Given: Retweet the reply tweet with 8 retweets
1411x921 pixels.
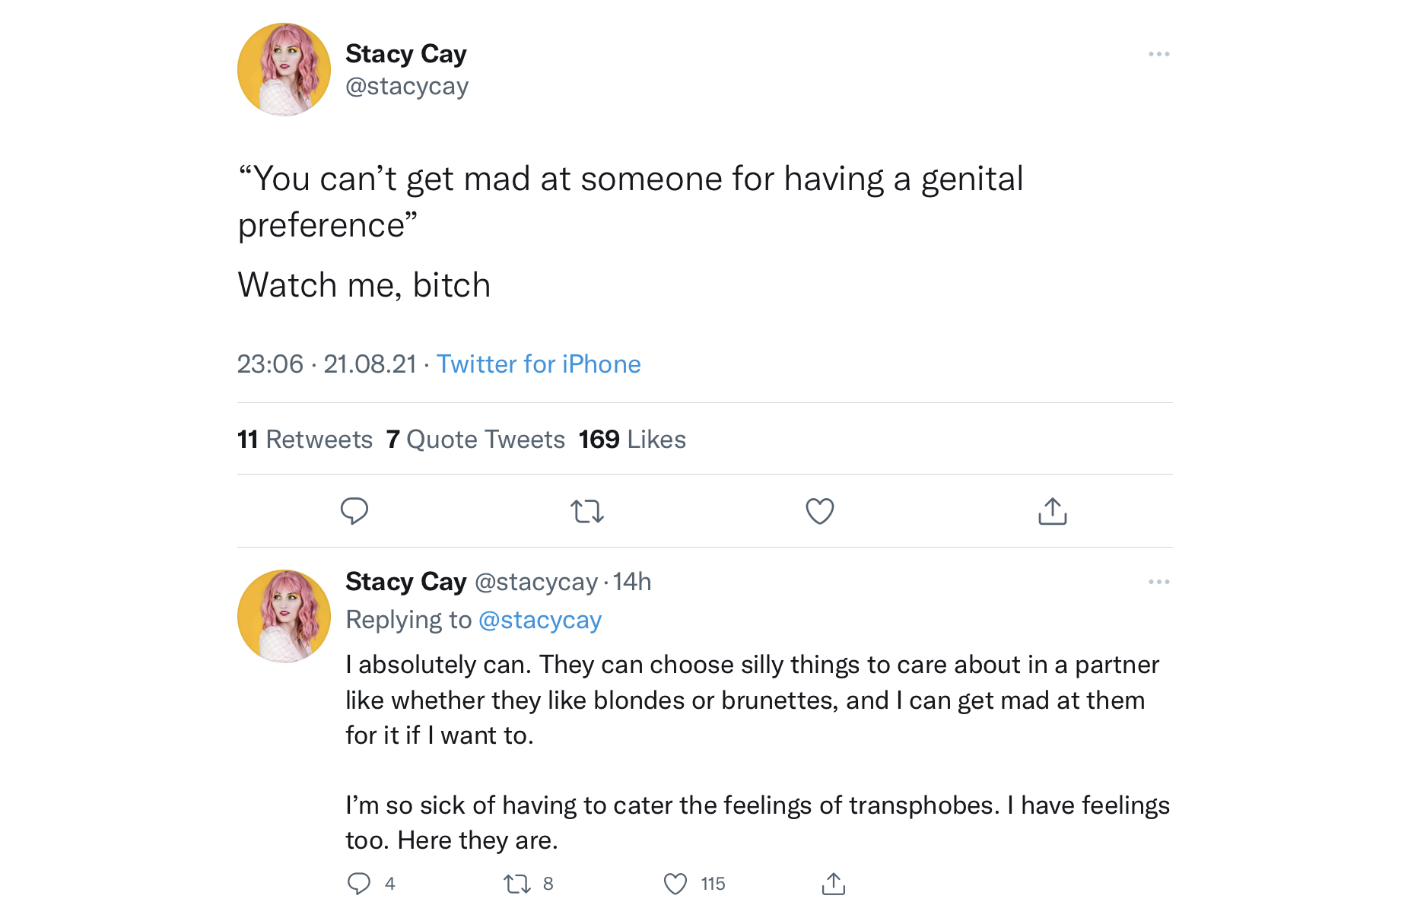Looking at the screenshot, I should coord(517,884).
